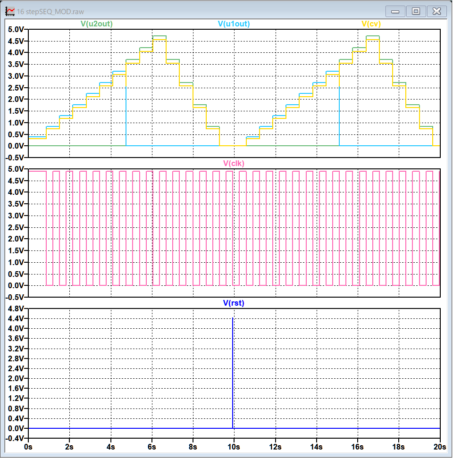The width and height of the screenshot is (453, 458).
Task: Click the 1.6V label on rst pane axis
Action: pos(15,389)
